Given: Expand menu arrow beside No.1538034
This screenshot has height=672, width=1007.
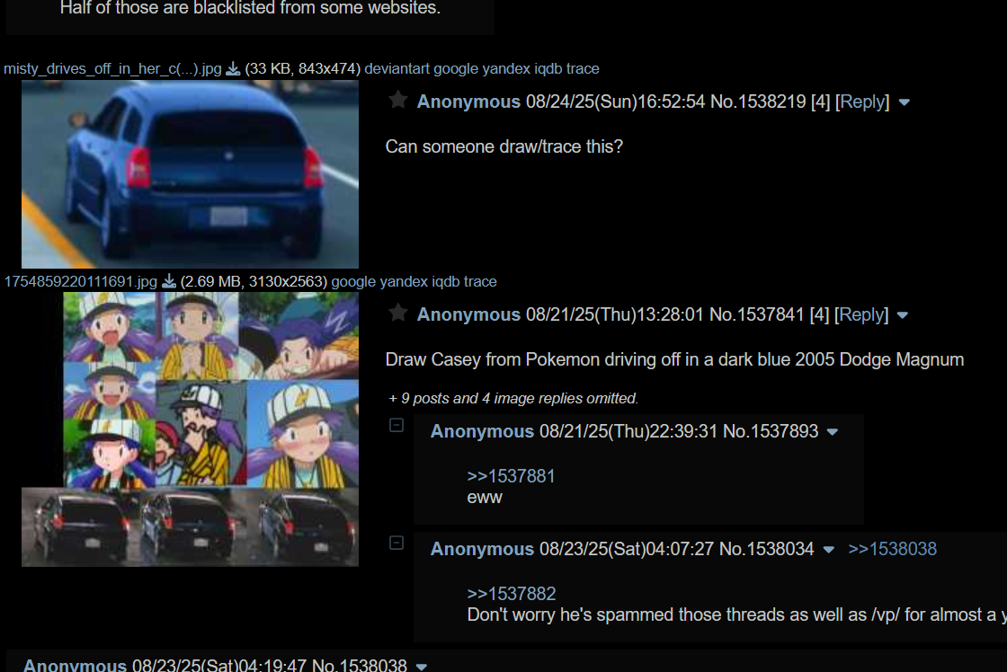Looking at the screenshot, I should tap(828, 550).
